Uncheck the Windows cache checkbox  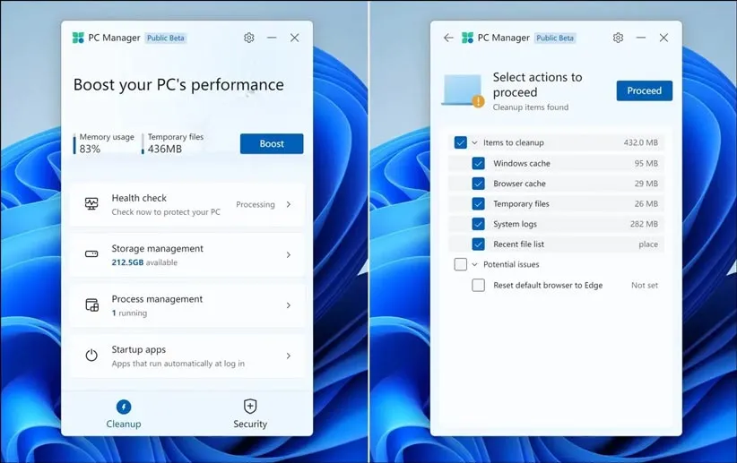pos(478,163)
